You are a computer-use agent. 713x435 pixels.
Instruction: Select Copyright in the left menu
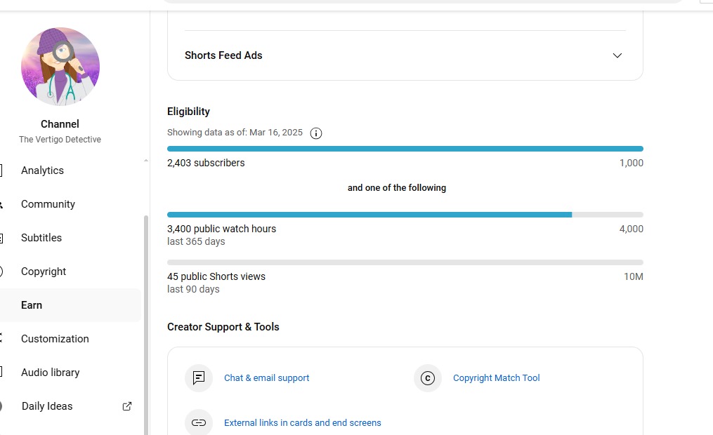tap(44, 272)
